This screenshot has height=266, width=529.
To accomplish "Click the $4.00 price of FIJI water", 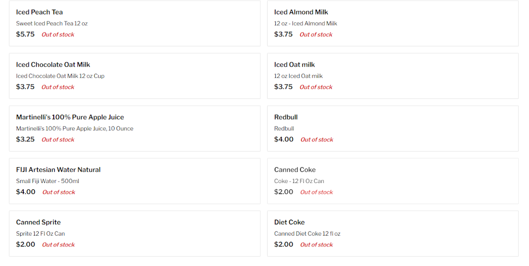I will point(26,192).
